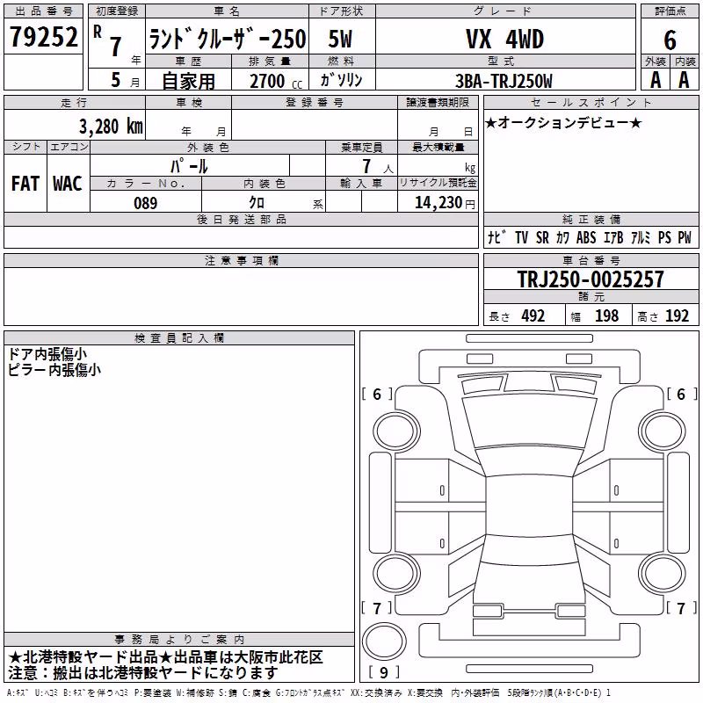Image resolution: width=703 pixels, height=703 pixels.
Task: Select the アルミ alloy wheel entry
Action: click(x=641, y=237)
